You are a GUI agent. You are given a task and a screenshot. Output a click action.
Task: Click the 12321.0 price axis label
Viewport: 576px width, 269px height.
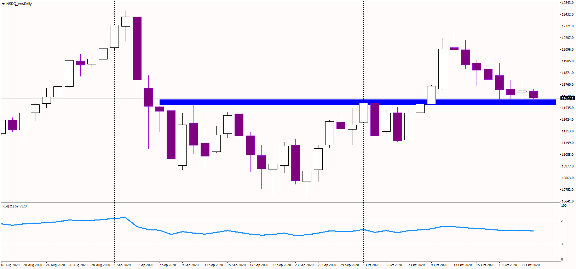(x=568, y=26)
